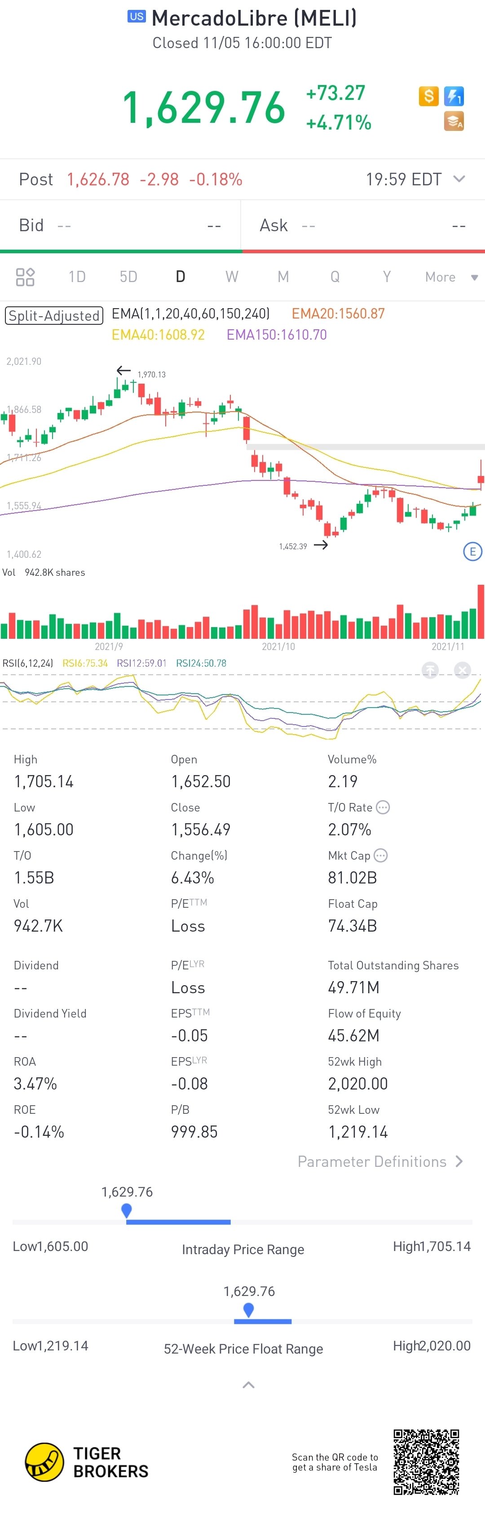Tap the EMA indicator settings label
Screen dimensions: 485x1520
[x=190, y=314]
